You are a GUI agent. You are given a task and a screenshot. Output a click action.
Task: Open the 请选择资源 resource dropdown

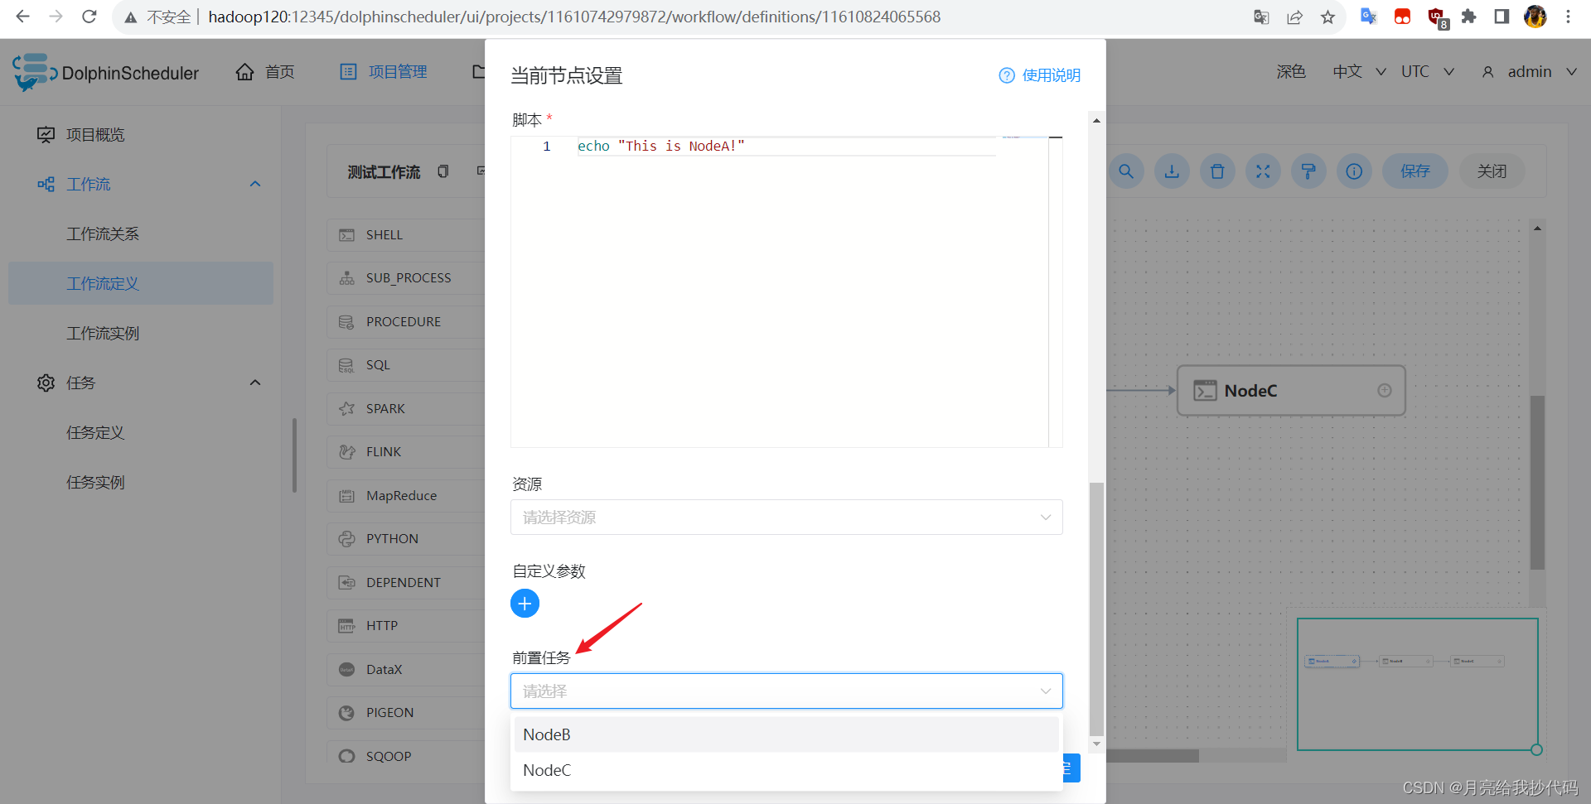tap(786, 518)
